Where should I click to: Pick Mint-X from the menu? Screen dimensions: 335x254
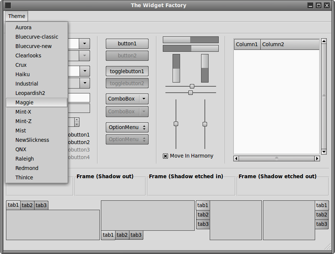(x=37, y=112)
